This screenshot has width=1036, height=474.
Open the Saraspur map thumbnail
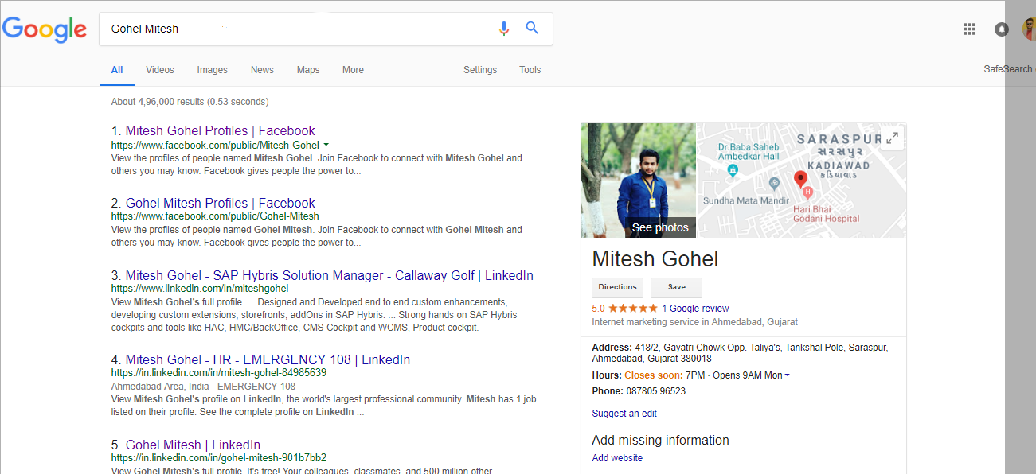(x=802, y=181)
